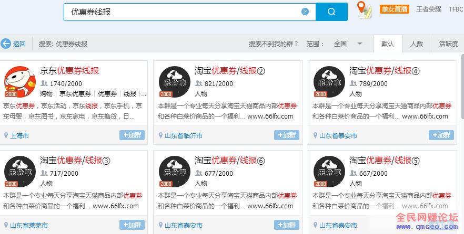Click member count icon next to 789/2000
464x234 pixels.
point(354,83)
